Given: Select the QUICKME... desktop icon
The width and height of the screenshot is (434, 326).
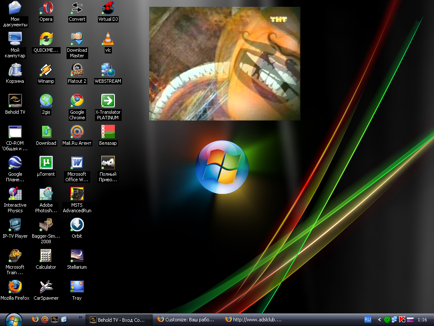Looking at the screenshot, I should coord(46,39).
